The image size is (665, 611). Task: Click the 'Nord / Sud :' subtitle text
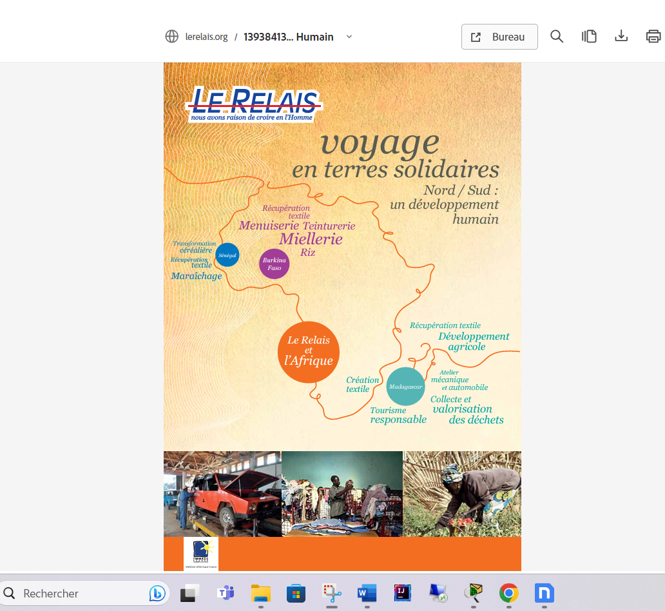coord(461,190)
